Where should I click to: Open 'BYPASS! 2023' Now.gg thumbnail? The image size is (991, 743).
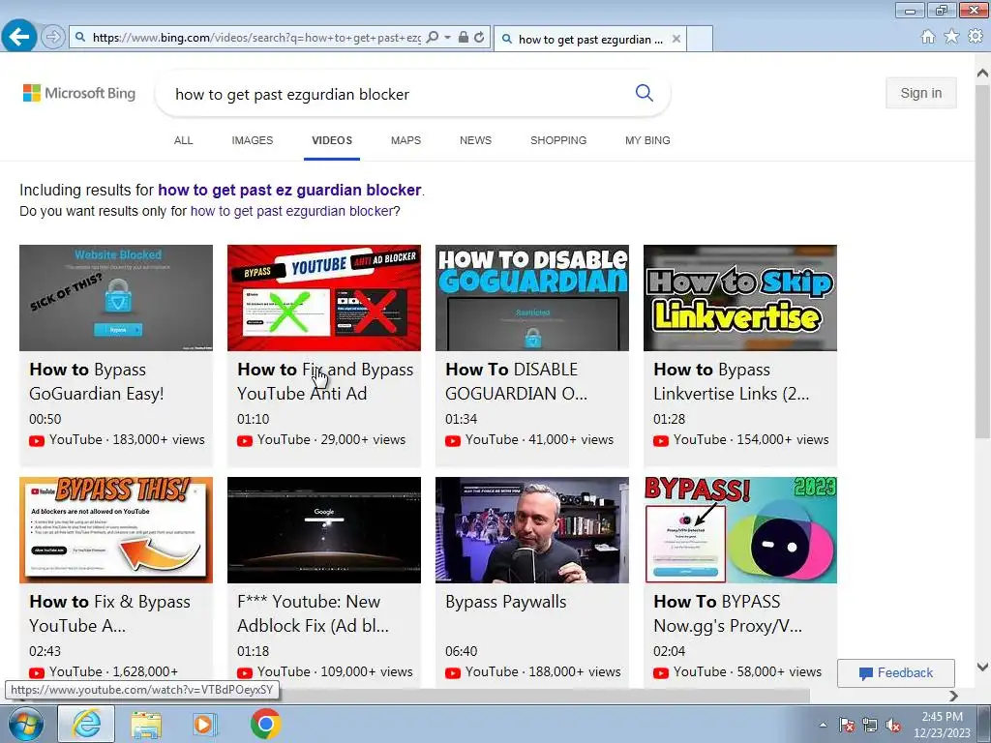pyautogui.click(x=740, y=530)
